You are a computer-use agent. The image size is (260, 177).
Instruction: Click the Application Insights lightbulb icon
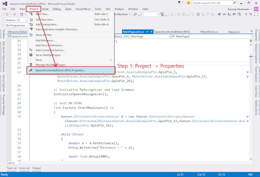coord(31,29)
